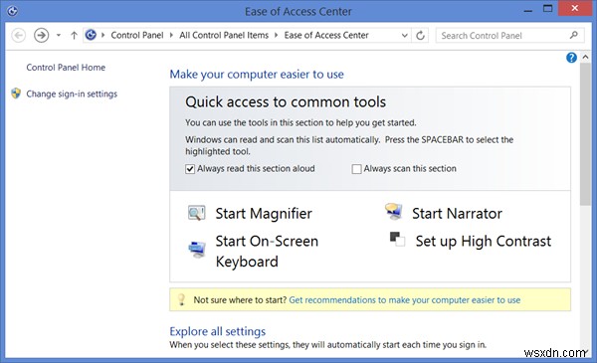Expand the arrow after Control Panel in breadcrumb
Image resolution: width=597 pixels, height=363 pixels.
(x=171, y=35)
